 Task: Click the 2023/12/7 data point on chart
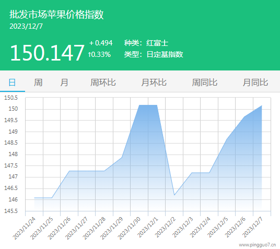(262, 105)
